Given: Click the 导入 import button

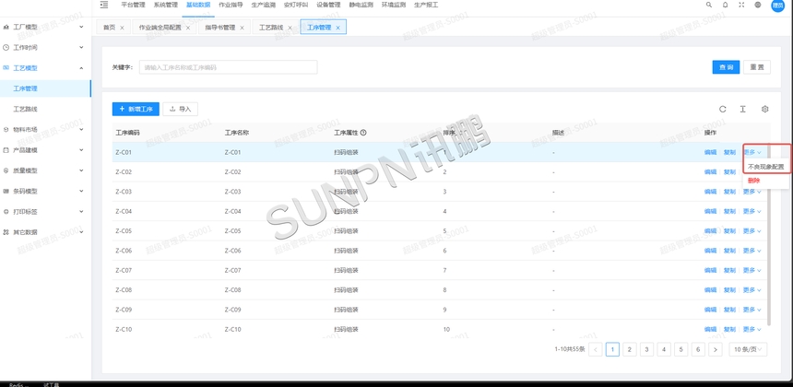Looking at the screenshot, I should 181,109.
